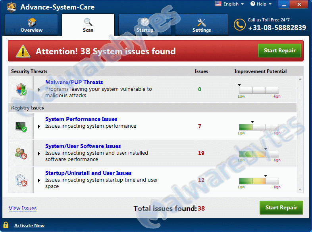Viewport: 312px width, 232px height.
Task: Switch to the Scan tab
Action: pos(88,25)
